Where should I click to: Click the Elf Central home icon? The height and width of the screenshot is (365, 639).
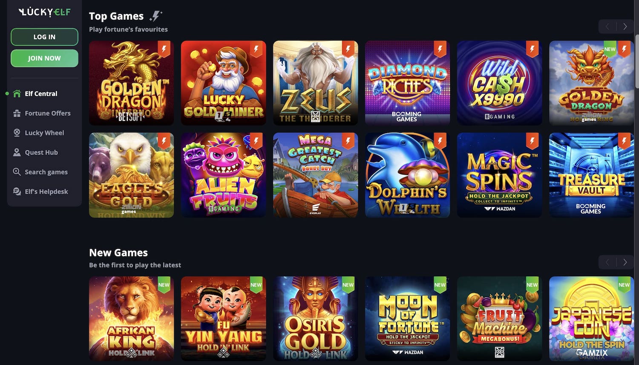[x=17, y=94]
